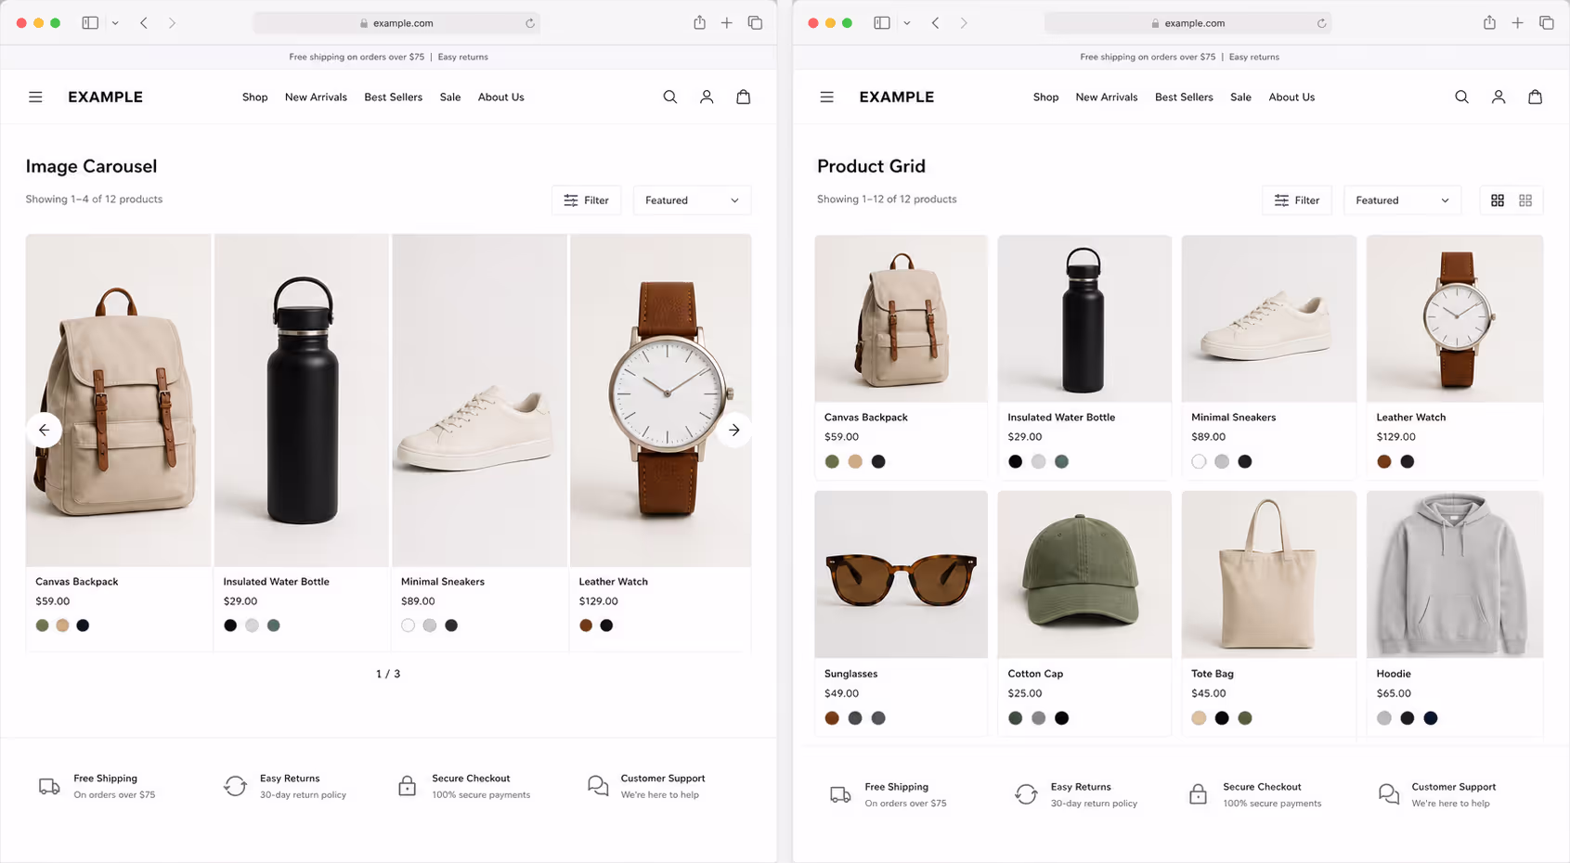
Task: Switch to the compact grid view toggle
Action: [1525, 200]
